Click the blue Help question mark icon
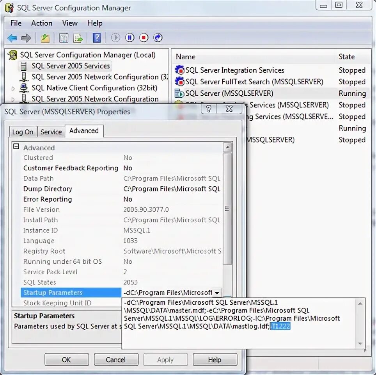Screen dimensions: 376x375 click(x=97, y=38)
